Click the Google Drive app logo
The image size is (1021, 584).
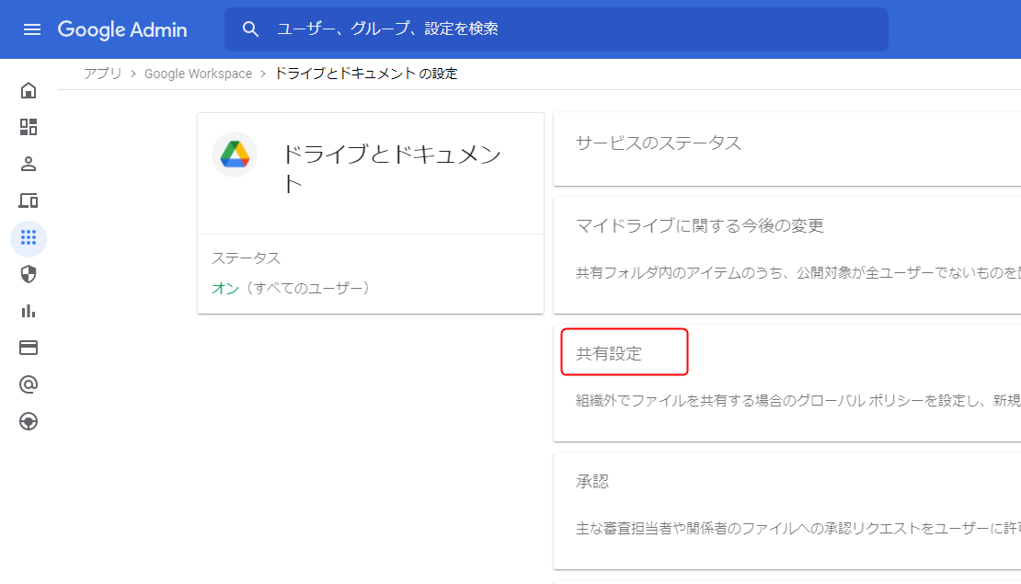click(x=235, y=155)
